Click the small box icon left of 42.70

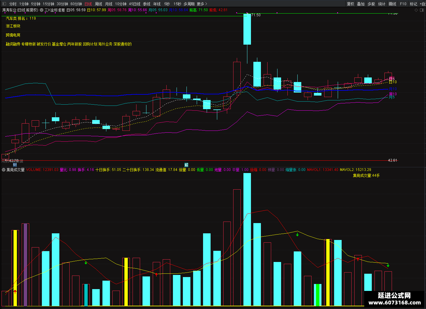coord(5,156)
